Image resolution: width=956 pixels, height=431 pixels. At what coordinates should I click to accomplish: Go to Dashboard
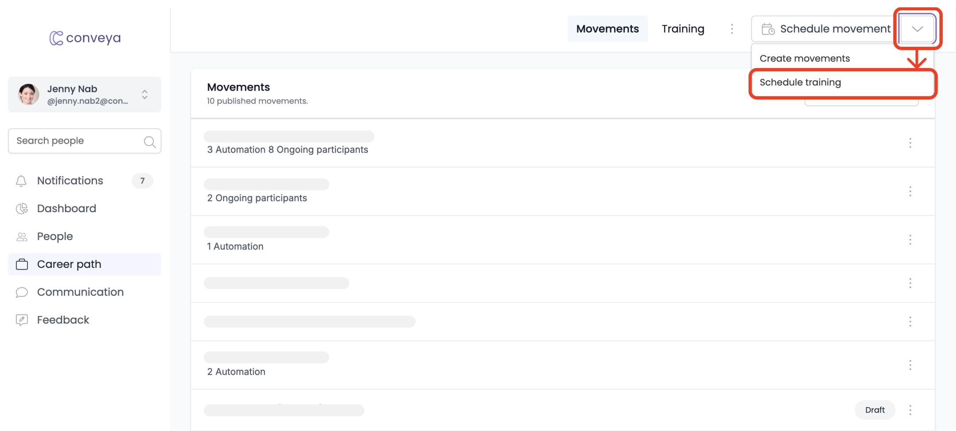pyautogui.click(x=84, y=209)
